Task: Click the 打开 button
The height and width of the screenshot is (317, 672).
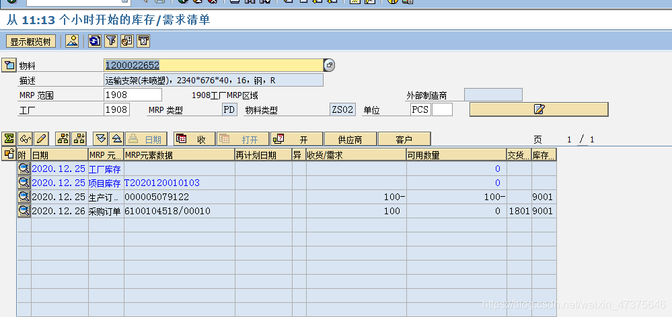Action: tap(243, 139)
